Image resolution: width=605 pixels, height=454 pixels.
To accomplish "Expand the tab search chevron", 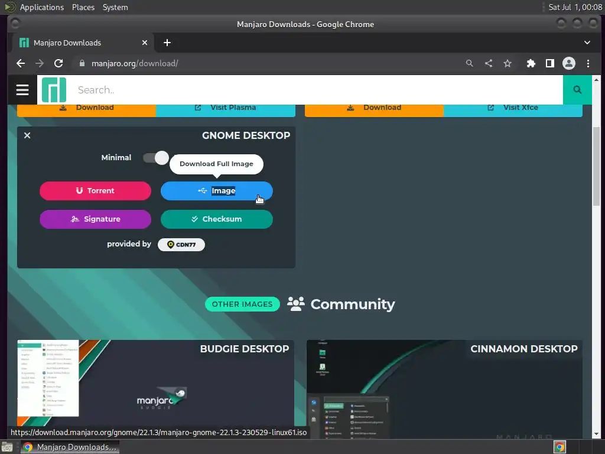I will 587,43.
